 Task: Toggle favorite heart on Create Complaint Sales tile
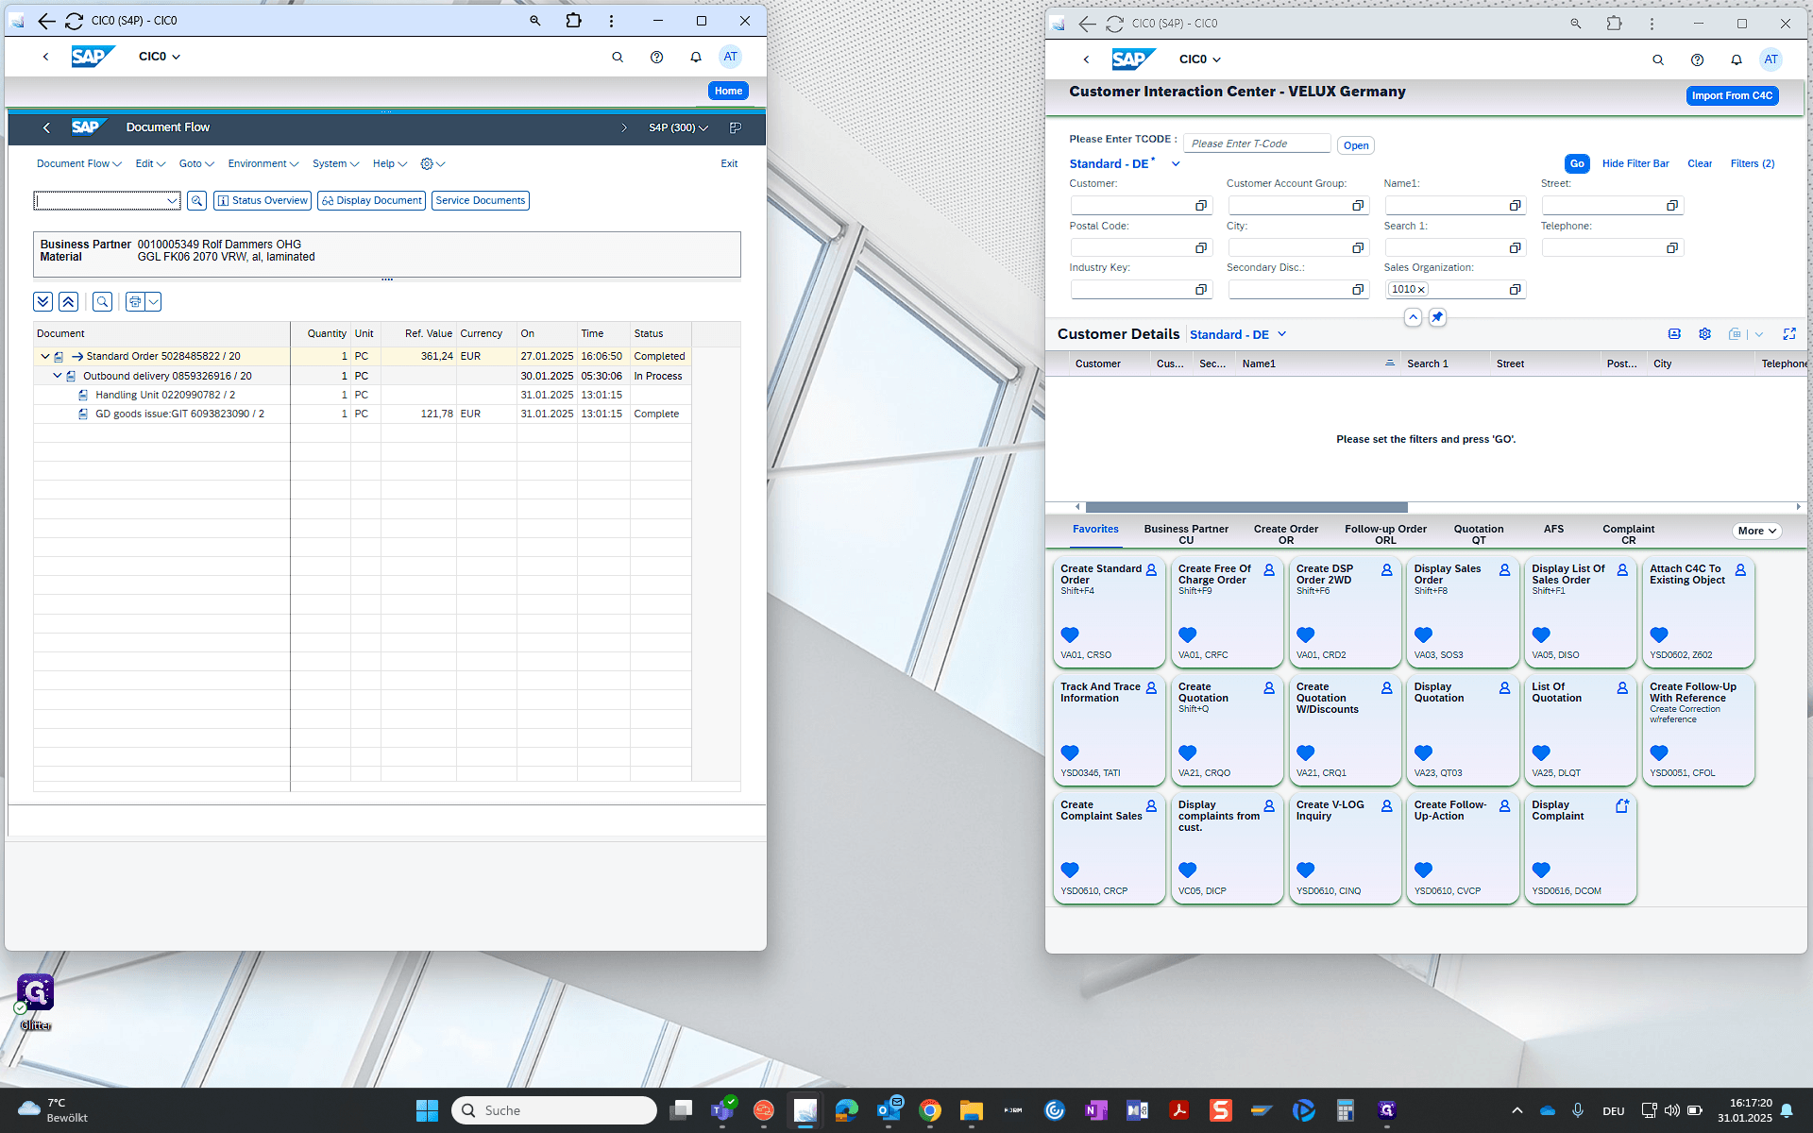pyautogui.click(x=1070, y=871)
